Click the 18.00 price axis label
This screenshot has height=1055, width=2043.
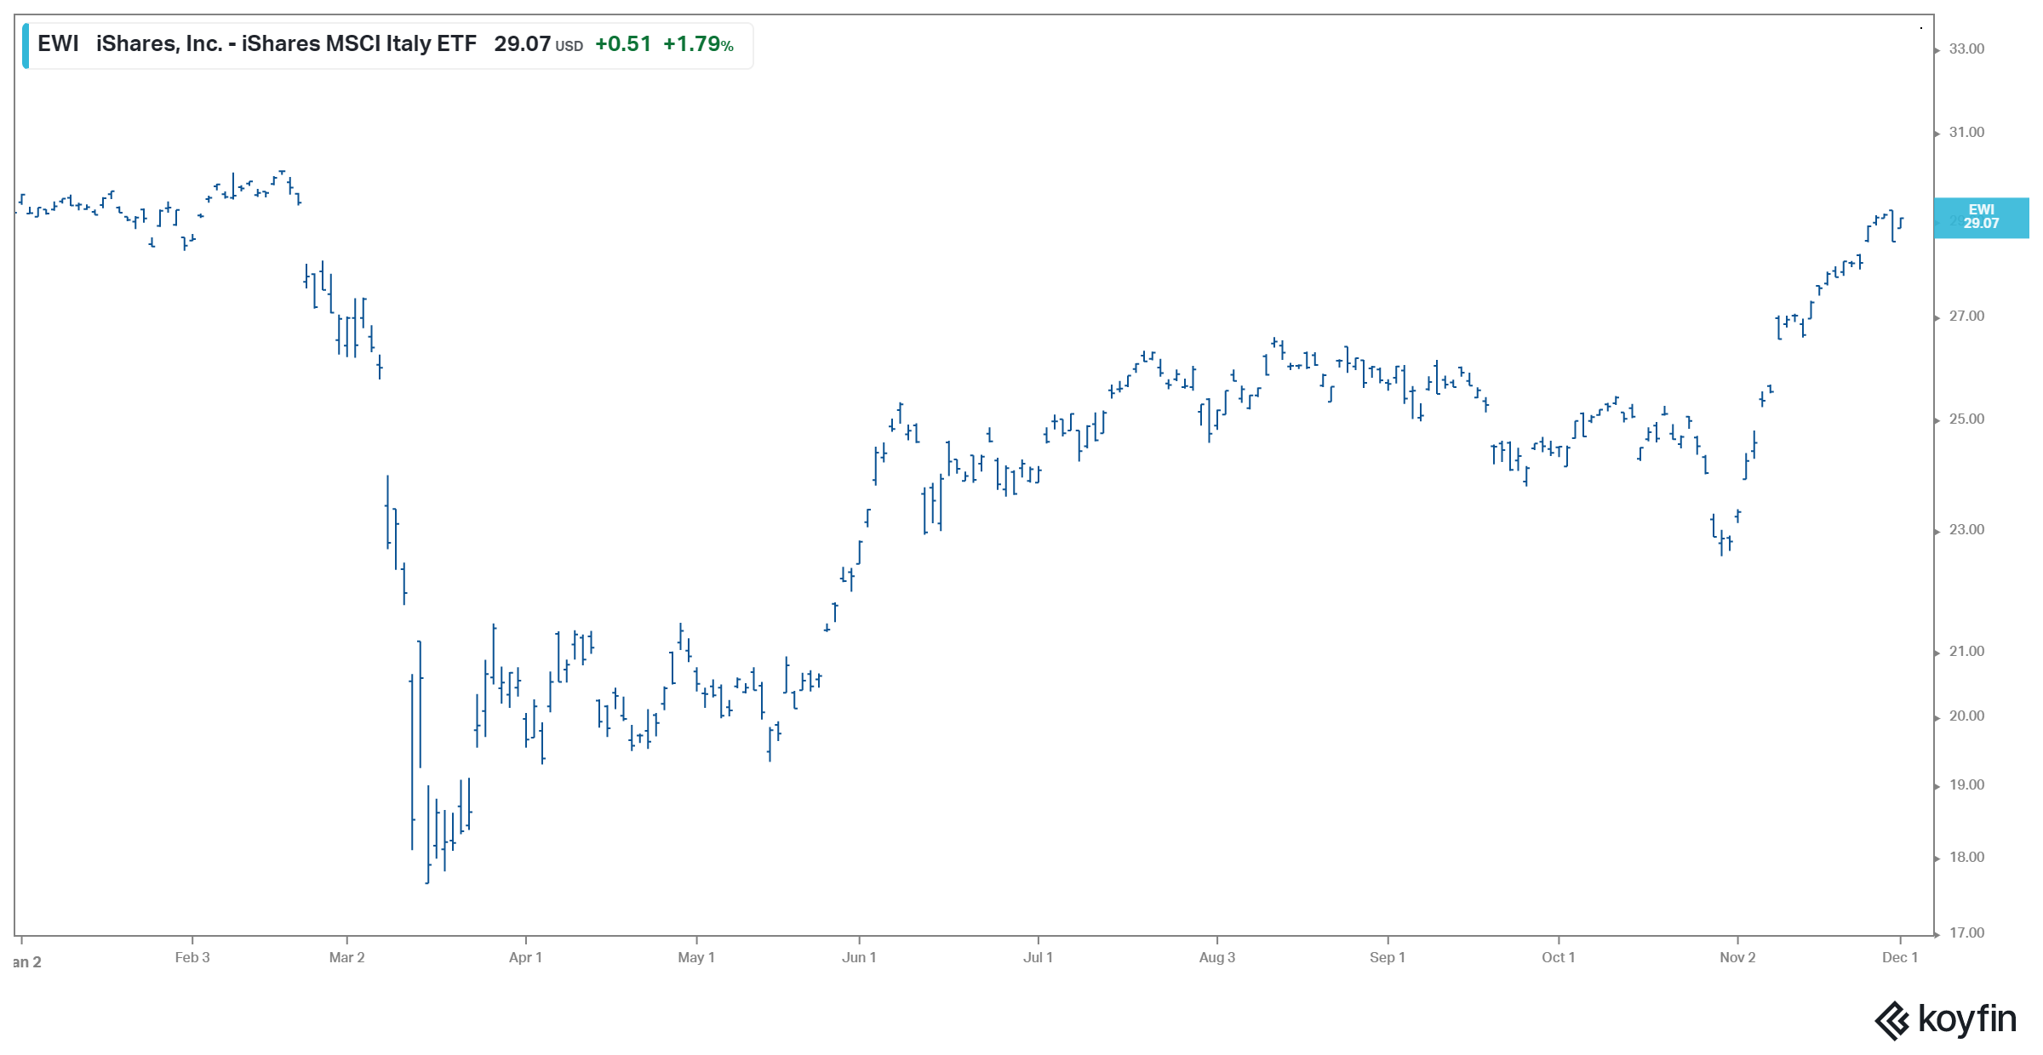[1966, 858]
